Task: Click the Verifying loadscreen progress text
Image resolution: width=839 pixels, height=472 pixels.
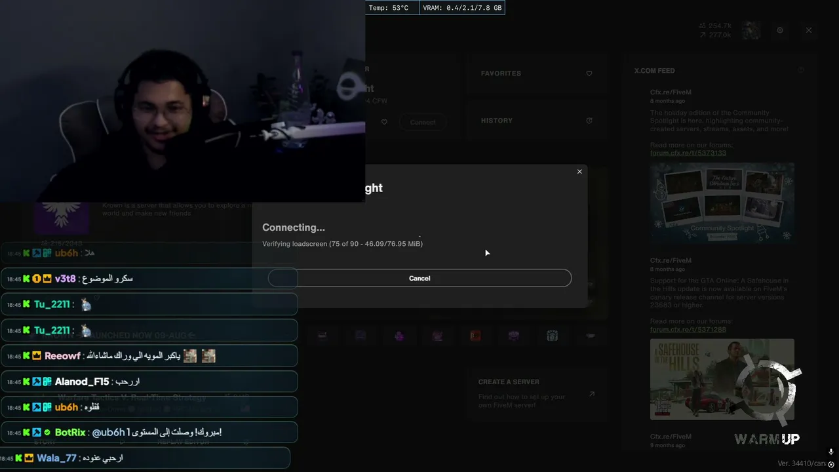Action: coord(342,244)
